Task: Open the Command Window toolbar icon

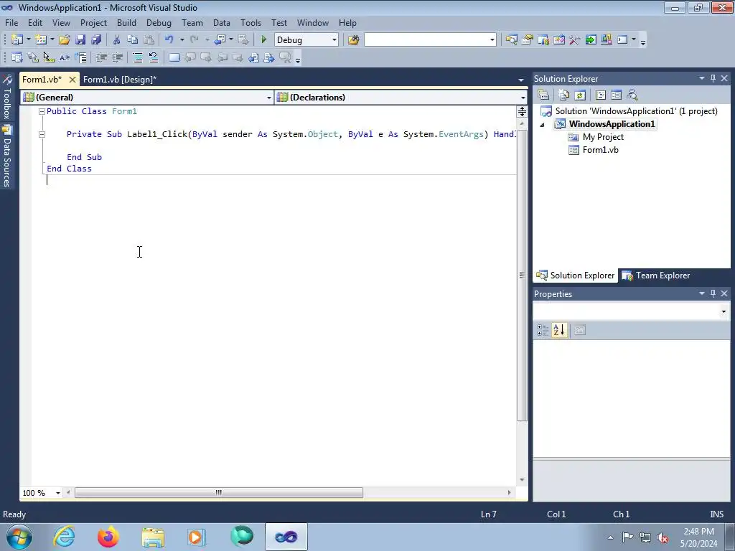Action: [622, 40]
